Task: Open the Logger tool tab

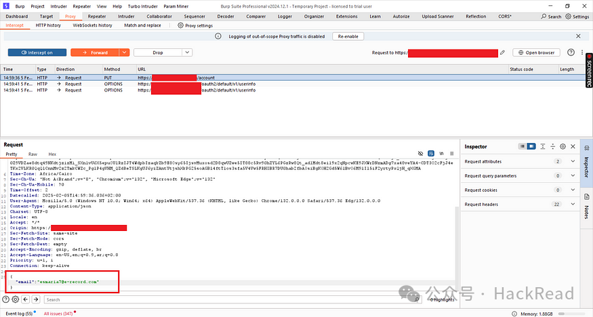Action: [x=285, y=16]
